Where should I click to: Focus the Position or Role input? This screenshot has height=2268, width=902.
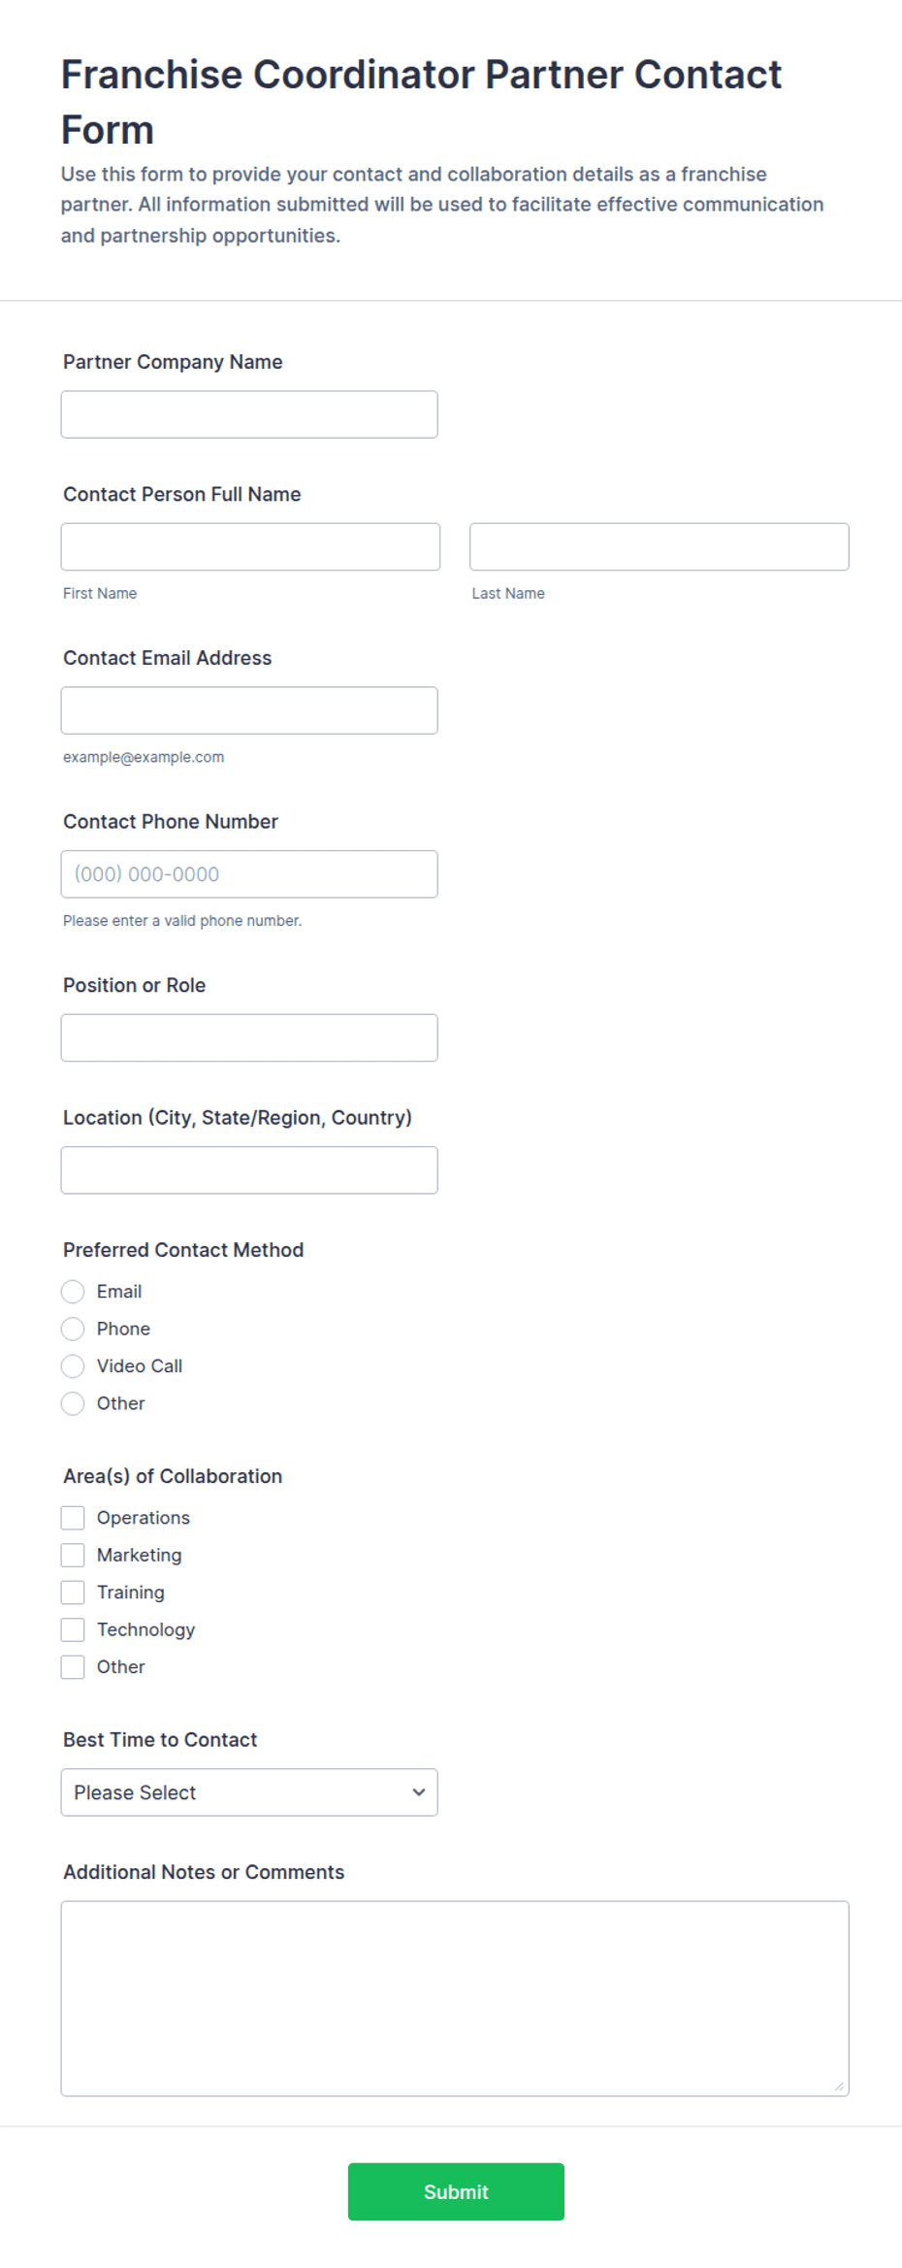pyautogui.click(x=249, y=1037)
